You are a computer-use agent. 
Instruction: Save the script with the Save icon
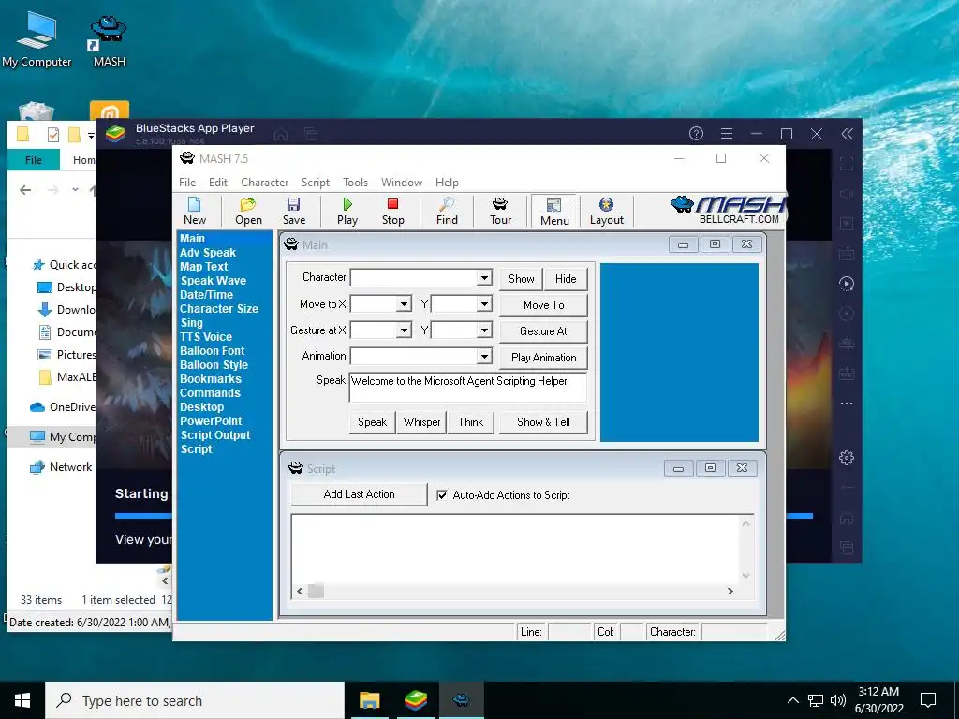pos(293,211)
